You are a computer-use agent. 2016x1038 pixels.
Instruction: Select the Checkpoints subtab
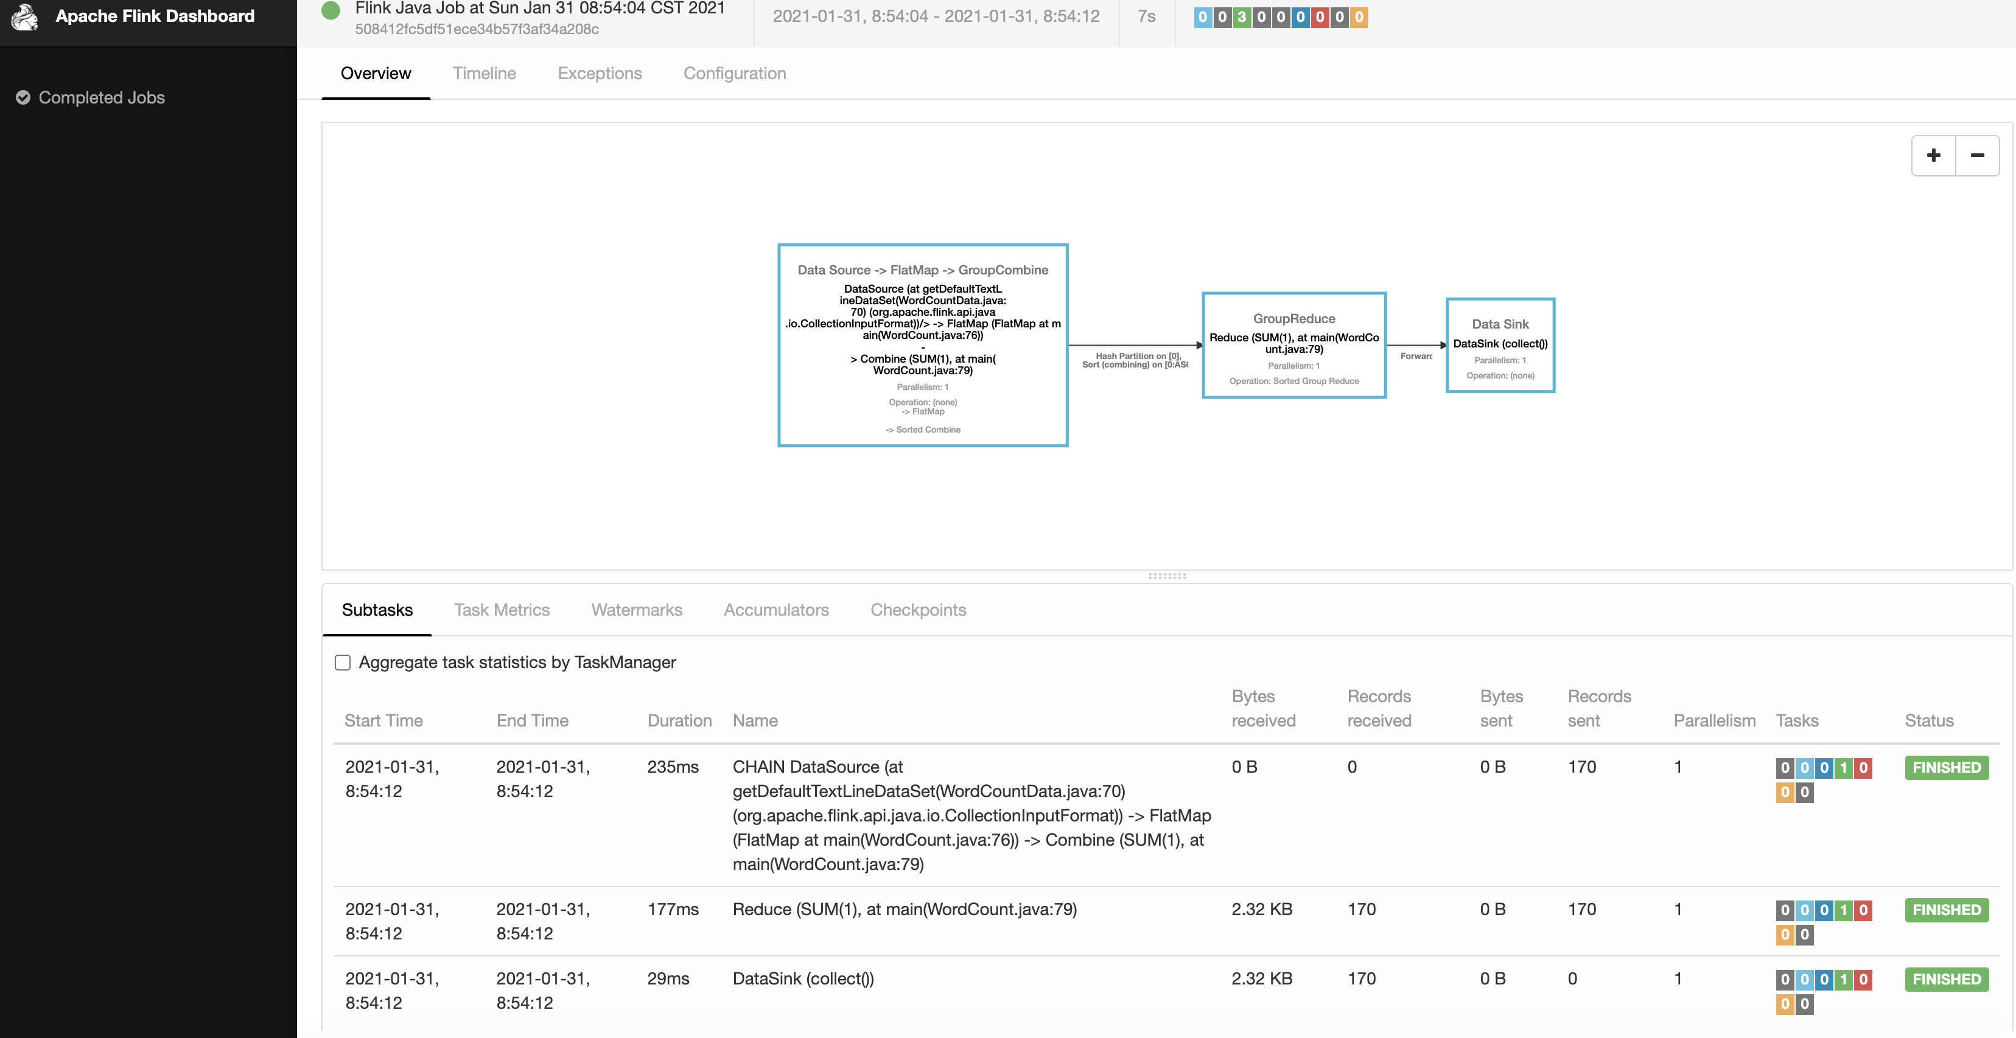(919, 610)
